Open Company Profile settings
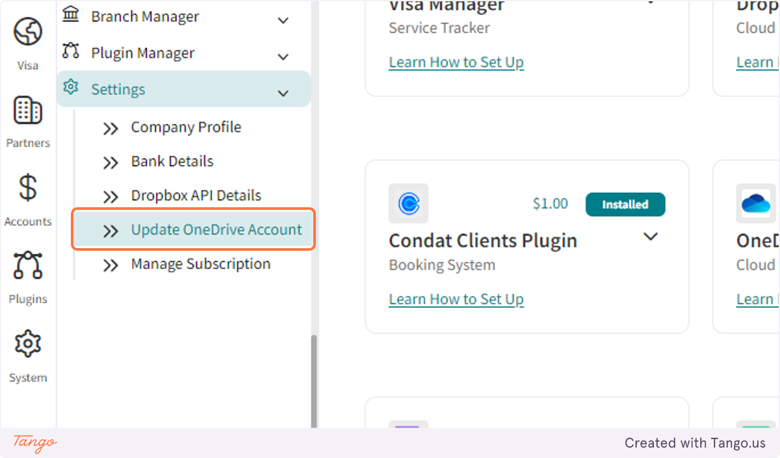The height and width of the screenshot is (458, 780). pyautogui.click(x=185, y=127)
